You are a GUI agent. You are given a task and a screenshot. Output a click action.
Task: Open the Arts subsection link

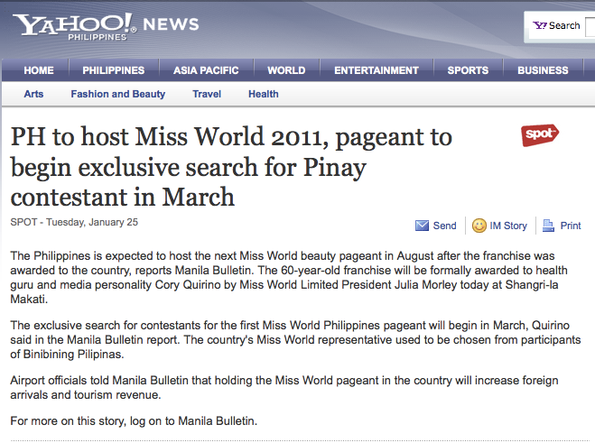(33, 94)
